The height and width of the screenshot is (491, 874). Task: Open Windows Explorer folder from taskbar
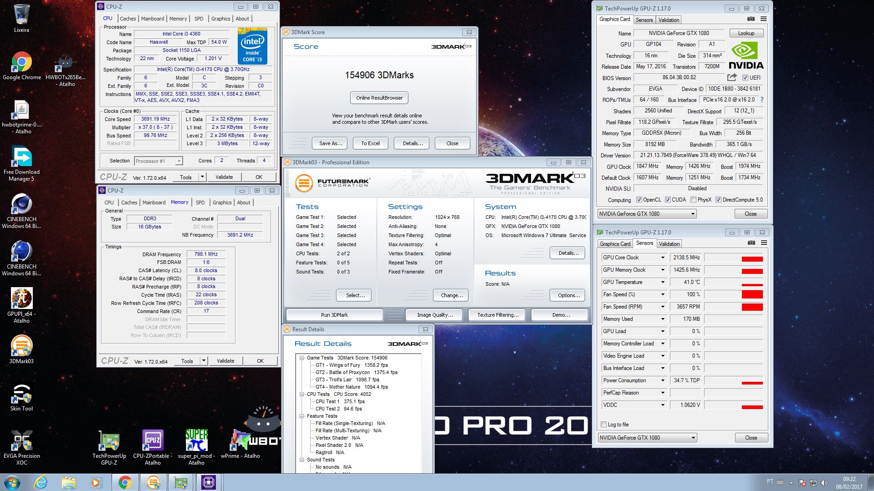pyautogui.click(x=69, y=482)
